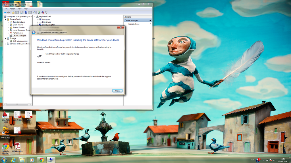
Task: Click the blue Help question mark toolbar icon
Action: click(x=26, y=12)
